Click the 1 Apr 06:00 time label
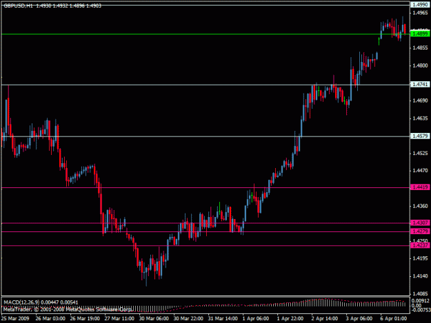Screen dimensions: 431x323 tap(256, 318)
